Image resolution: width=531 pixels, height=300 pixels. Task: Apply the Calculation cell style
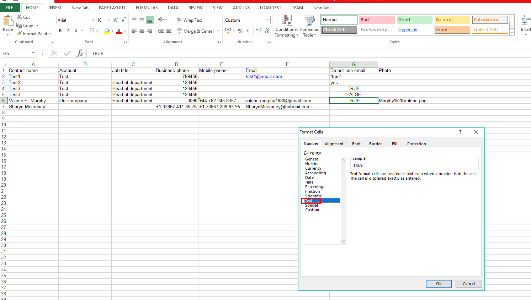490,20
